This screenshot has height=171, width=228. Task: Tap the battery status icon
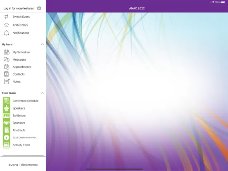[223, 2]
